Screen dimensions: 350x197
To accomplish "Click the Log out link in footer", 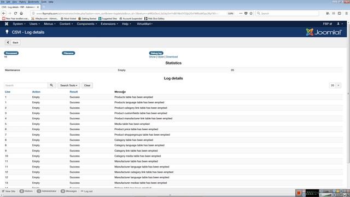I will coord(86,191).
